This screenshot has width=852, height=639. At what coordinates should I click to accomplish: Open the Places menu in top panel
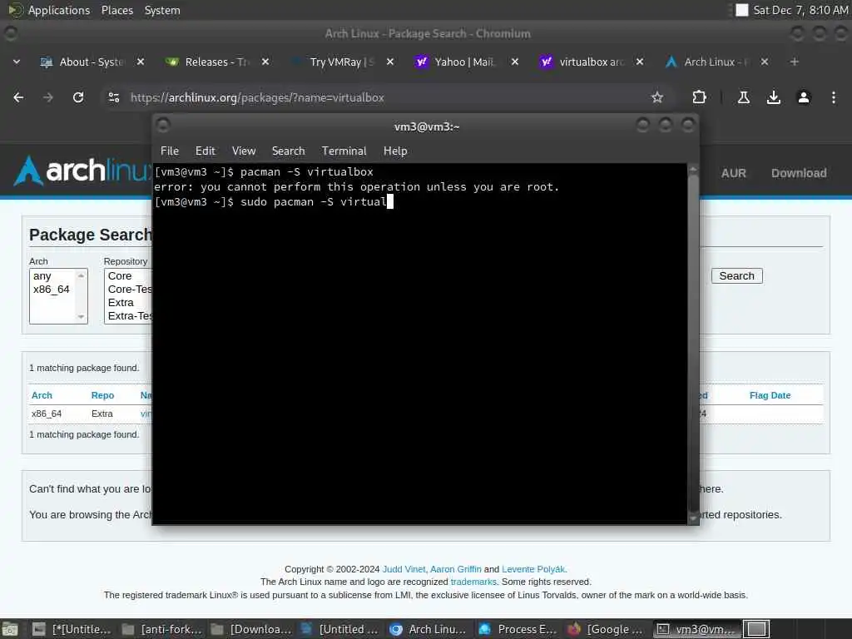116,10
